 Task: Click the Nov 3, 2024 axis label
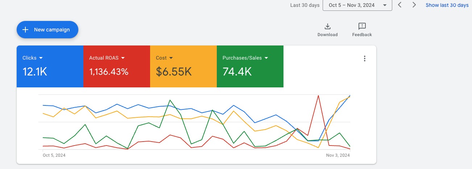[x=338, y=155]
